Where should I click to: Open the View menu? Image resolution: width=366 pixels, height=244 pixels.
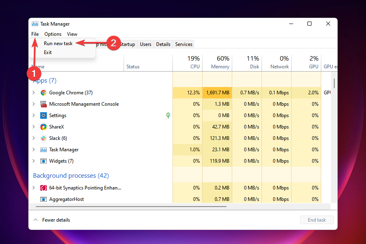tap(72, 34)
